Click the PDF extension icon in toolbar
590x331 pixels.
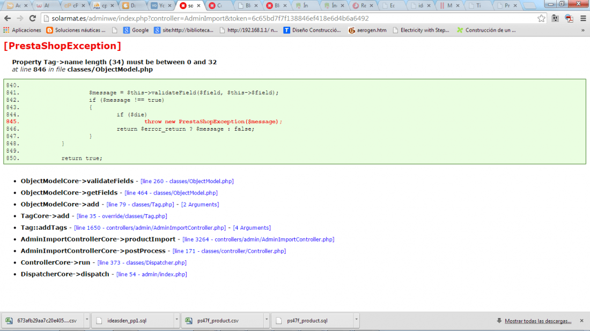pos(569,18)
